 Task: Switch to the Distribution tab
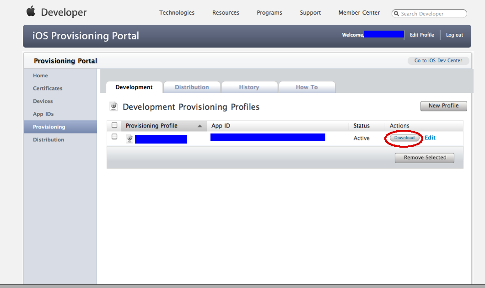coord(192,87)
